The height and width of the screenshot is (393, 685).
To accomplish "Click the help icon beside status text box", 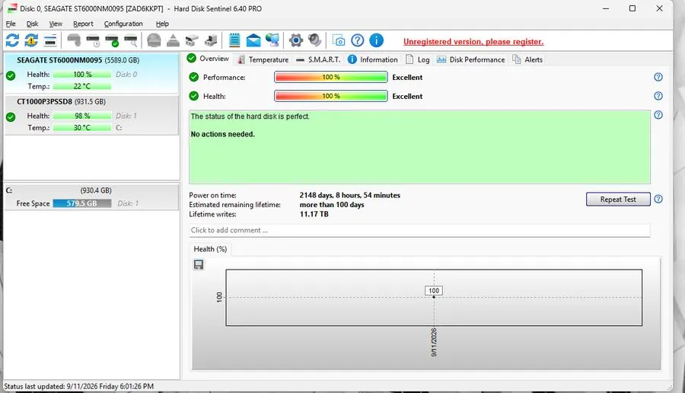I will click(x=658, y=115).
